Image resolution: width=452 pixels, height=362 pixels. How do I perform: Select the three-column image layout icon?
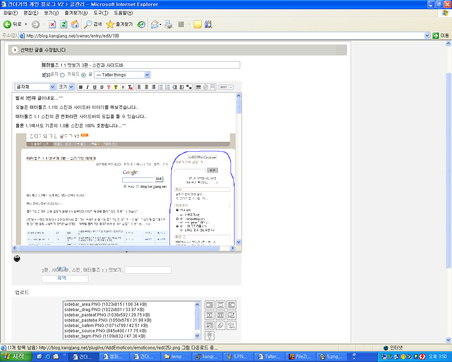click(x=220, y=315)
